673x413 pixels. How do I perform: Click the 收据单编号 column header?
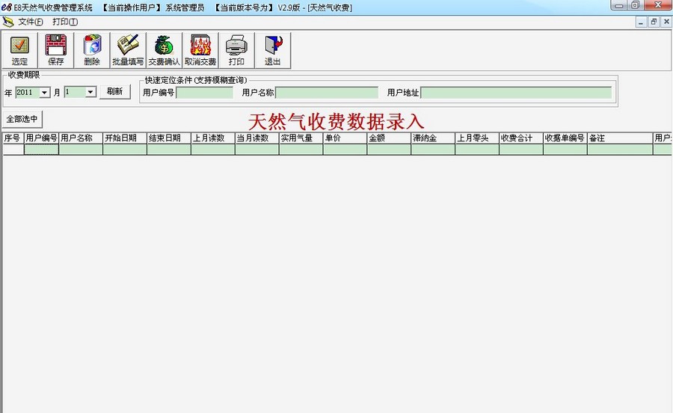tap(565, 138)
